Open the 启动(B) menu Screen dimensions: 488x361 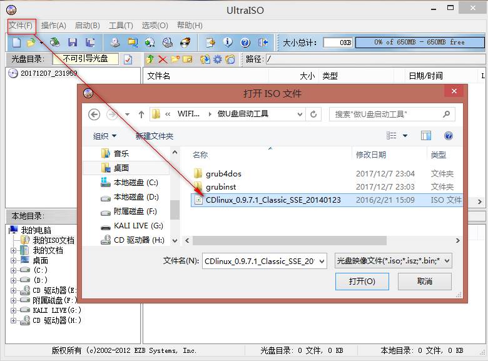click(x=88, y=26)
